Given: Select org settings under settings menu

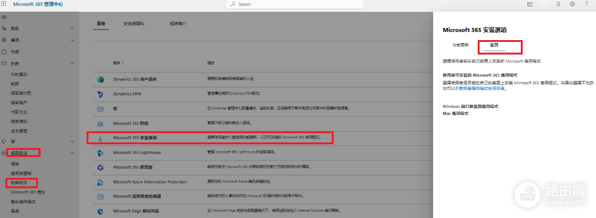Looking at the screenshot, I should click(x=19, y=183).
